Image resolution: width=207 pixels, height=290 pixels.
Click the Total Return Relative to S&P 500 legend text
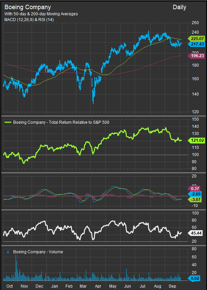point(61,122)
